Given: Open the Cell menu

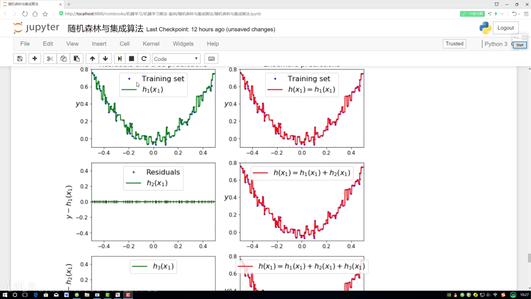Looking at the screenshot, I should coord(124,44).
